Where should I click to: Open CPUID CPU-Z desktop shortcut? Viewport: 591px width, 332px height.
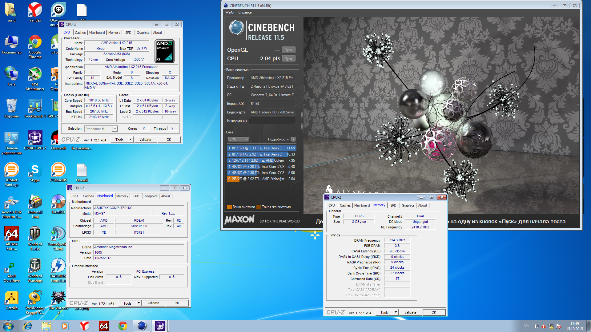[x=35, y=140]
